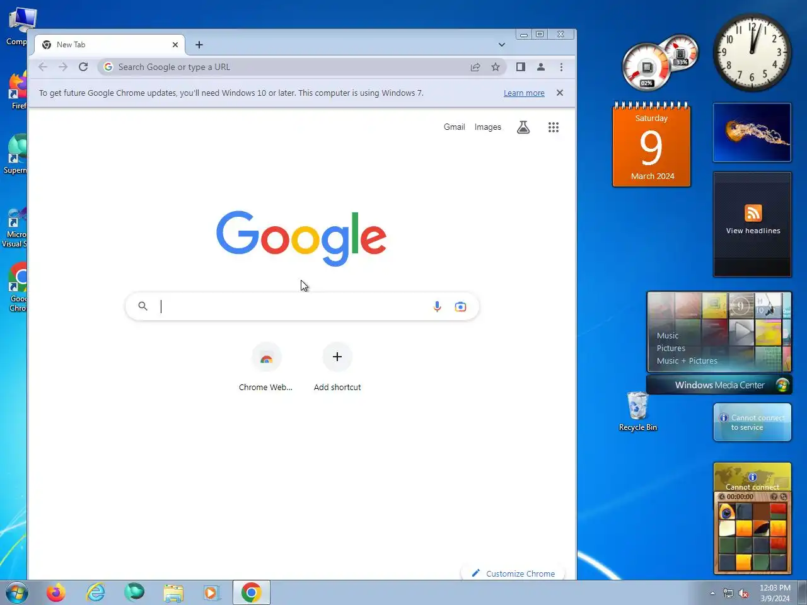This screenshot has height=605, width=807.
Task: Open Gmail link
Action: pyautogui.click(x=454, y=127)
